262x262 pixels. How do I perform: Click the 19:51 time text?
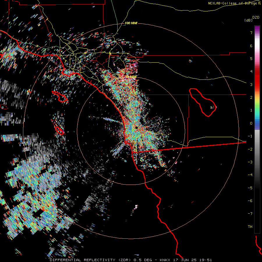coord(206,260)
